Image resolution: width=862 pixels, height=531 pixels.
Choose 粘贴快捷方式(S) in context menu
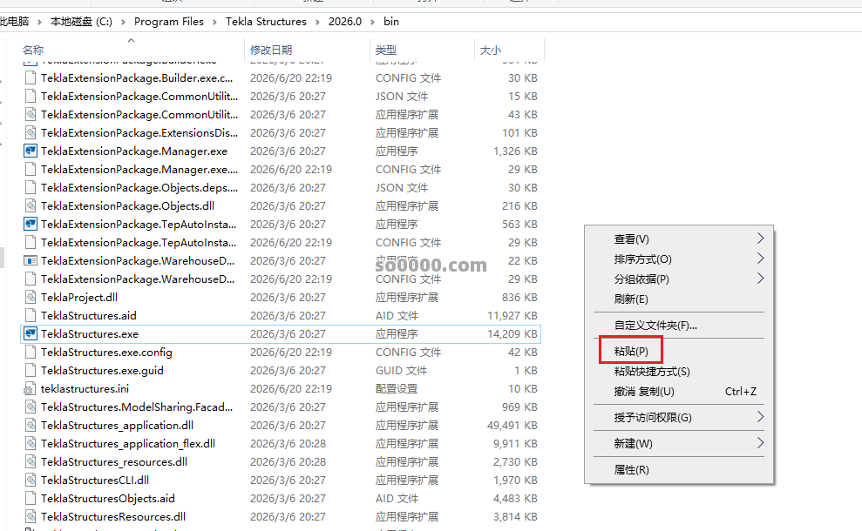point(652,371)
